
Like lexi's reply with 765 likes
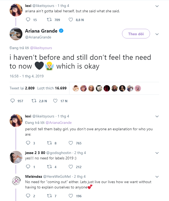point(71,143)
